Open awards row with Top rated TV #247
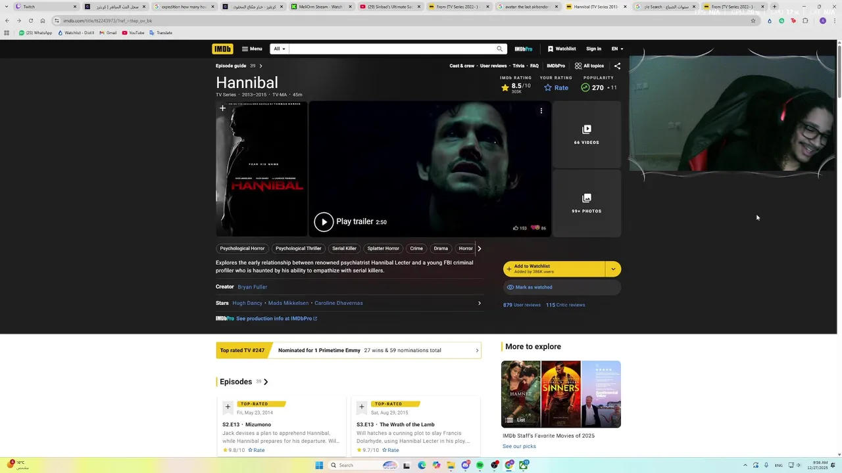The height and width of the screenshot is (473, 842). click(349, 350)
